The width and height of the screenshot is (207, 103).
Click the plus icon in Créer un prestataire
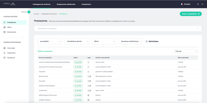tap(199, 14)
